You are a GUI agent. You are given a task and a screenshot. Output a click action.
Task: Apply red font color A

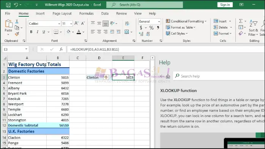[x=79, y=32]
